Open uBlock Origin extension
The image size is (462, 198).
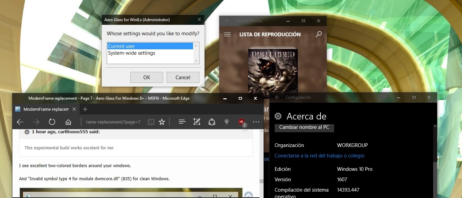click(241, 122)
